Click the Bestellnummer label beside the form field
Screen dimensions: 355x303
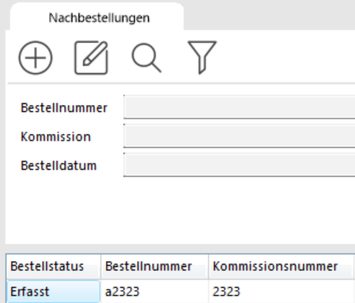(x=64, y=108)
